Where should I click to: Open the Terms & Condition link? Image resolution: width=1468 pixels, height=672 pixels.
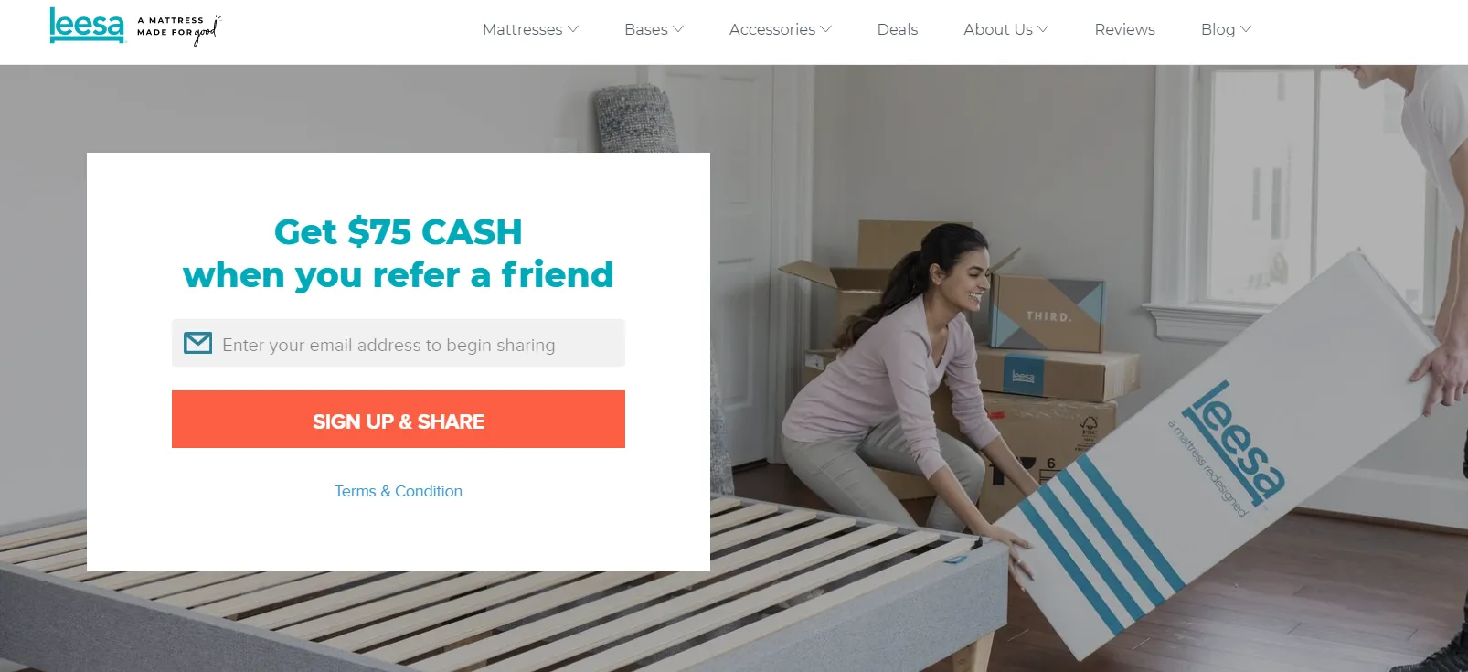coord(399,491)
